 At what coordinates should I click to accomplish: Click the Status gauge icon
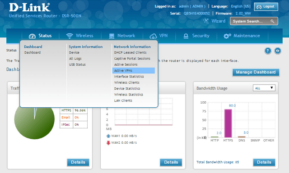pos(32,36)
